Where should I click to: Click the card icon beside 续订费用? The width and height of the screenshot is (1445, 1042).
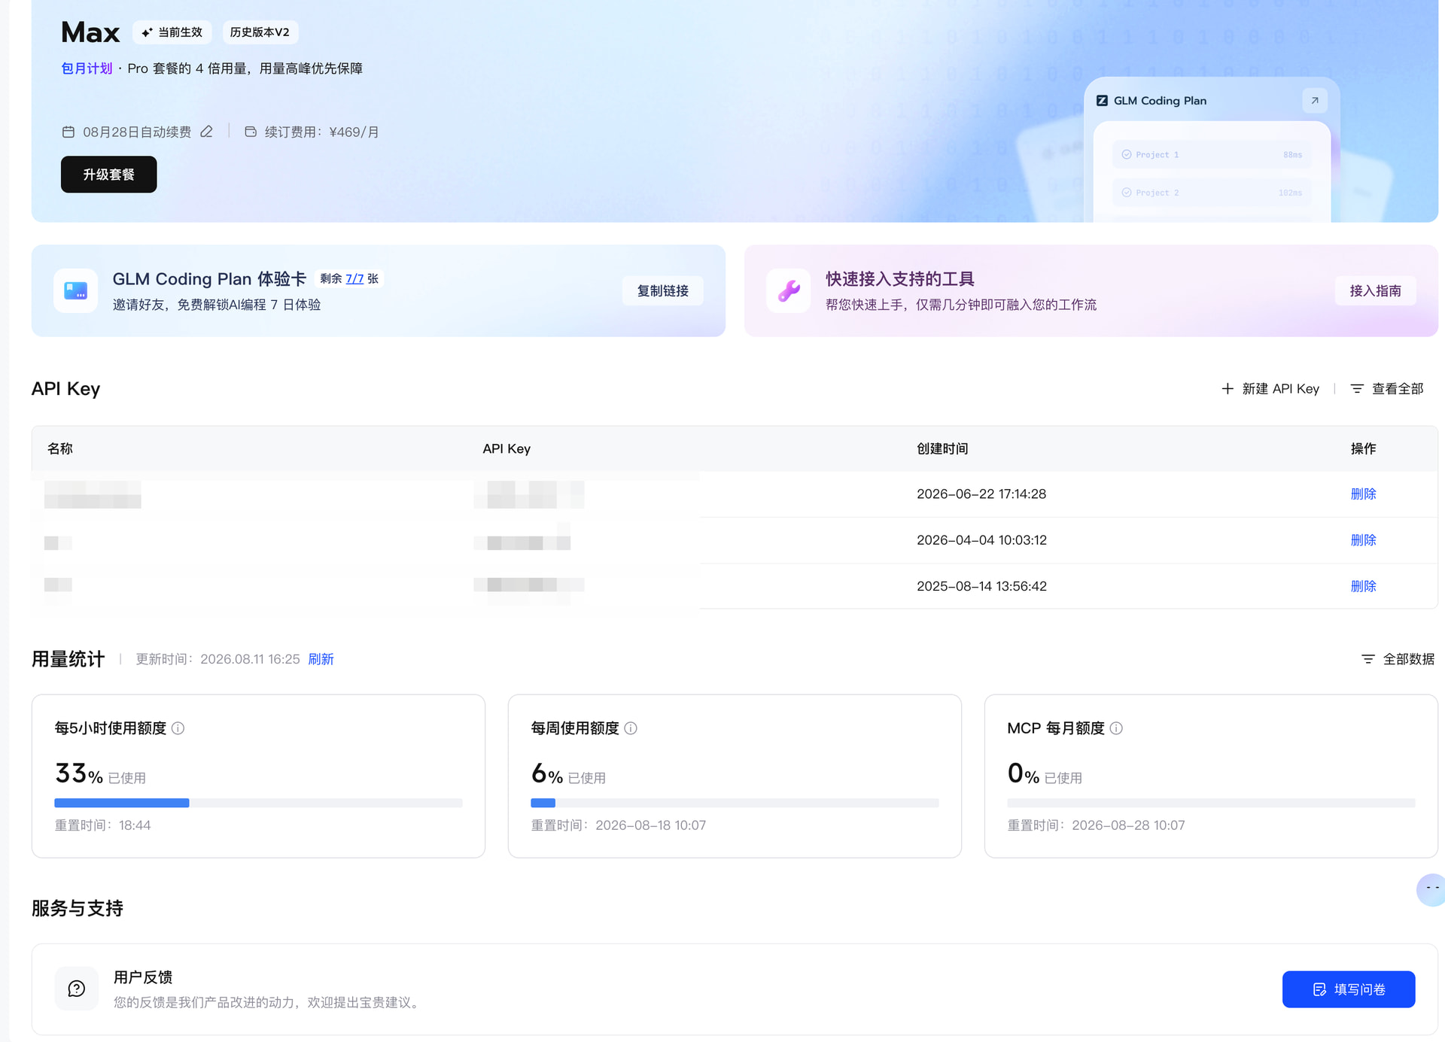click(x=251, y=132)
